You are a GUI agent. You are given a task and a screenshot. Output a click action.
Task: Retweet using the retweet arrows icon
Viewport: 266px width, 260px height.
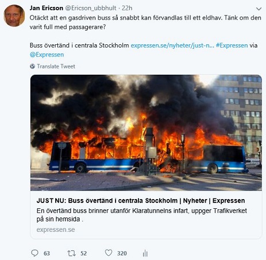point(71,253)
